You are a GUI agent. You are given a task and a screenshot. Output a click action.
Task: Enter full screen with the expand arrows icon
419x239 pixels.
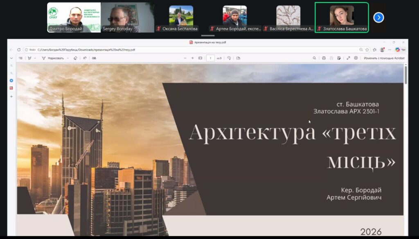click(x=348, y=58)
